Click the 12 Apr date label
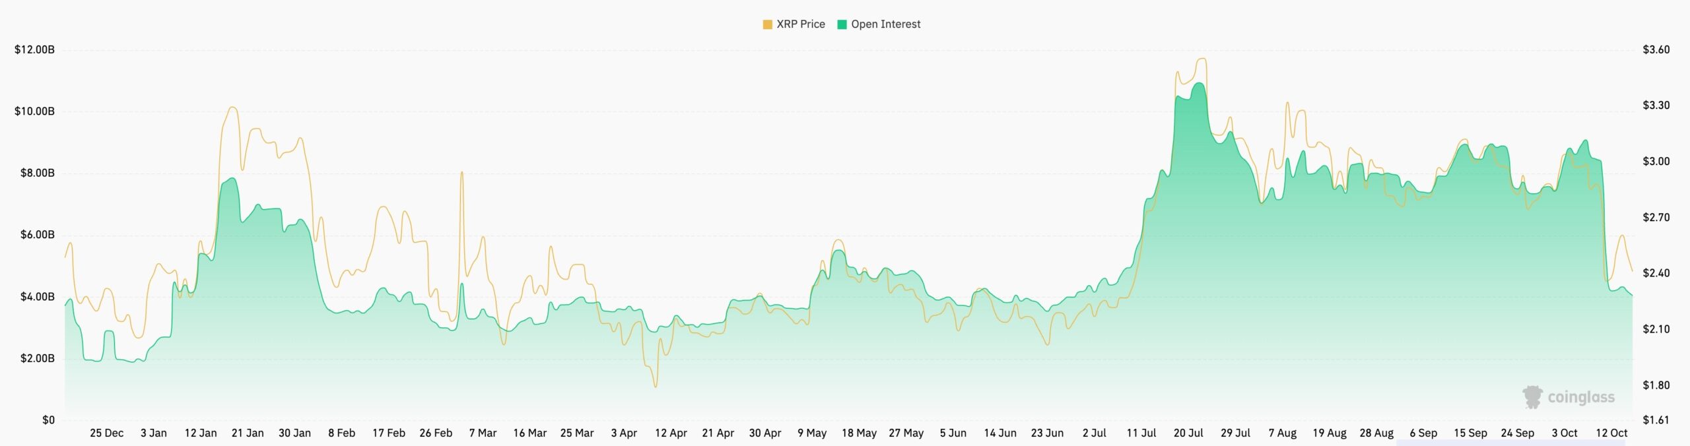 [x=671, y=433]
